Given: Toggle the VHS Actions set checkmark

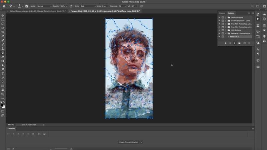Looking at the screenshot, I should 219,30.
